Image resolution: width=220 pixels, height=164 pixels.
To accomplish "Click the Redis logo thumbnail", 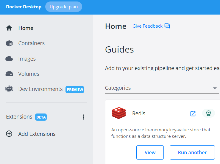I will click(x=119, y=113).
